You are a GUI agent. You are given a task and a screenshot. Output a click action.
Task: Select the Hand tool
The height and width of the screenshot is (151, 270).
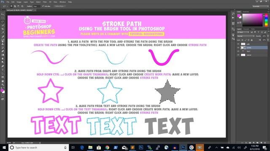pos(3,81)
